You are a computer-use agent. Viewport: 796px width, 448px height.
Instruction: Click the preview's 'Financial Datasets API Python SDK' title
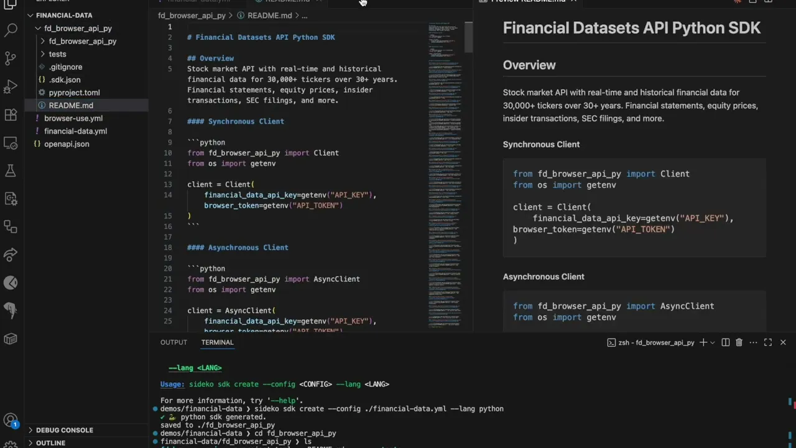[631, 28]
